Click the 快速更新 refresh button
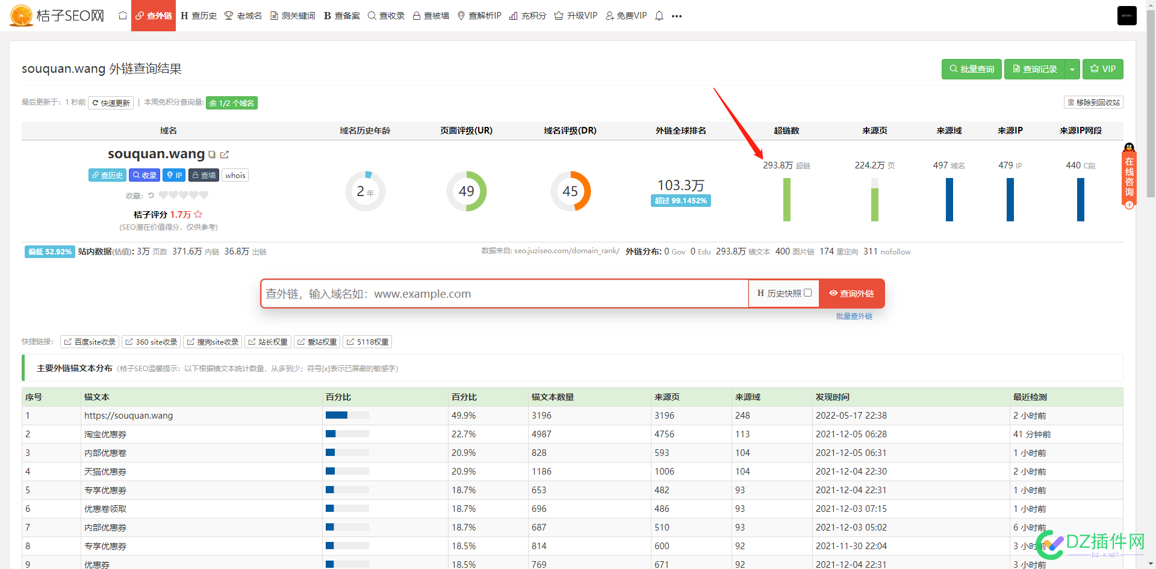Screen dimensions: 1156x569 pyautogui.click(x=111, y=103)
